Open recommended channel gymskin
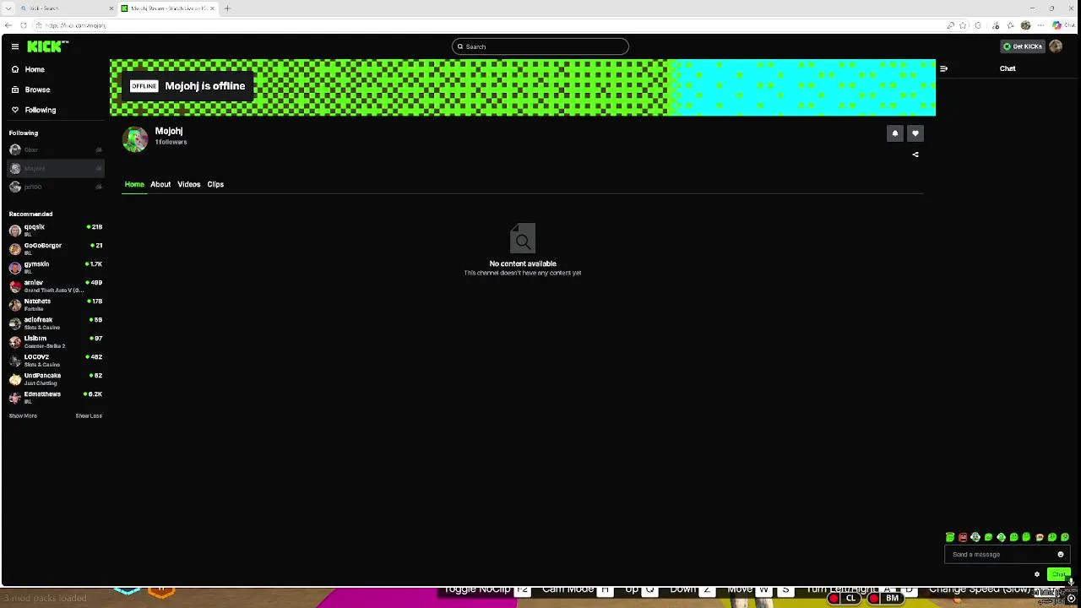The image size is (1081, 608). (56, 267)
